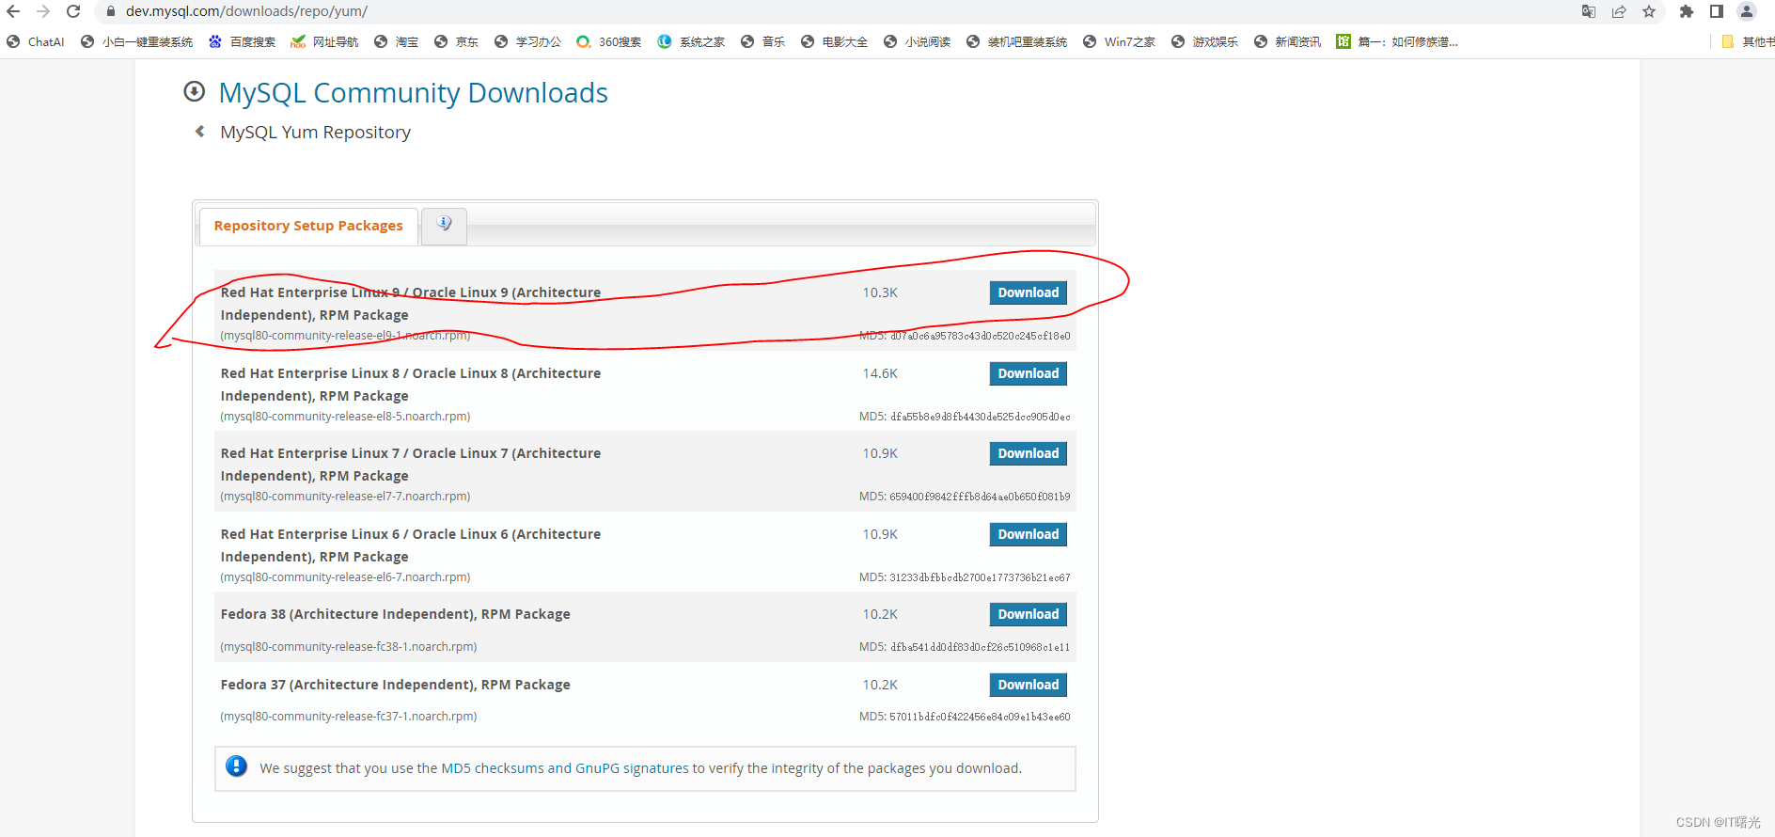The image size is (1775, 837).
Task: Open the 小白一键重装系统 bookmark
Action: coord(137,41)
